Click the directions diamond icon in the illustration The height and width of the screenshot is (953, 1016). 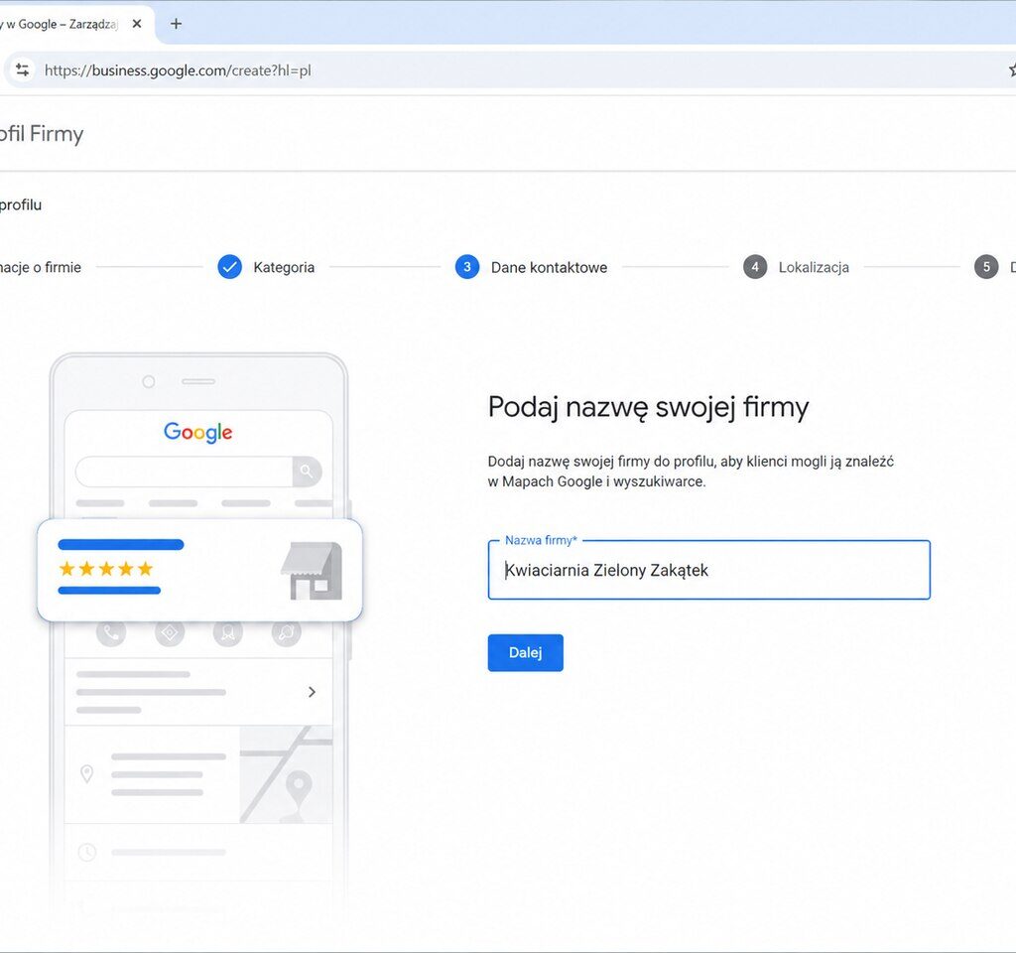coord(170,632)
